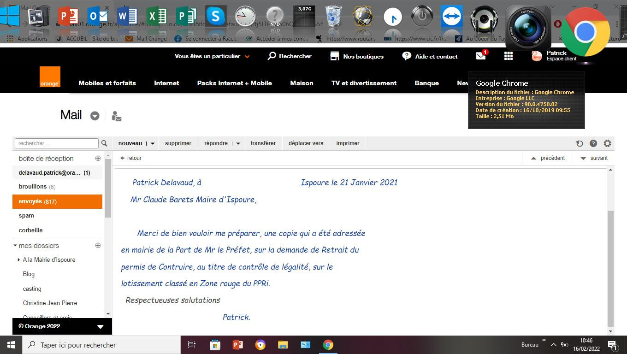Image resolution: width=627 pixels, height=354 pixels.
Task: Go to the précédent message
Action: [547, 158]
